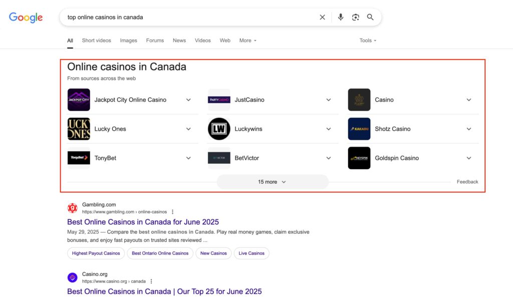Click the Highest Payout Casinos chip
The width and height of the screenshot is (513, 297).
(96, 253)
